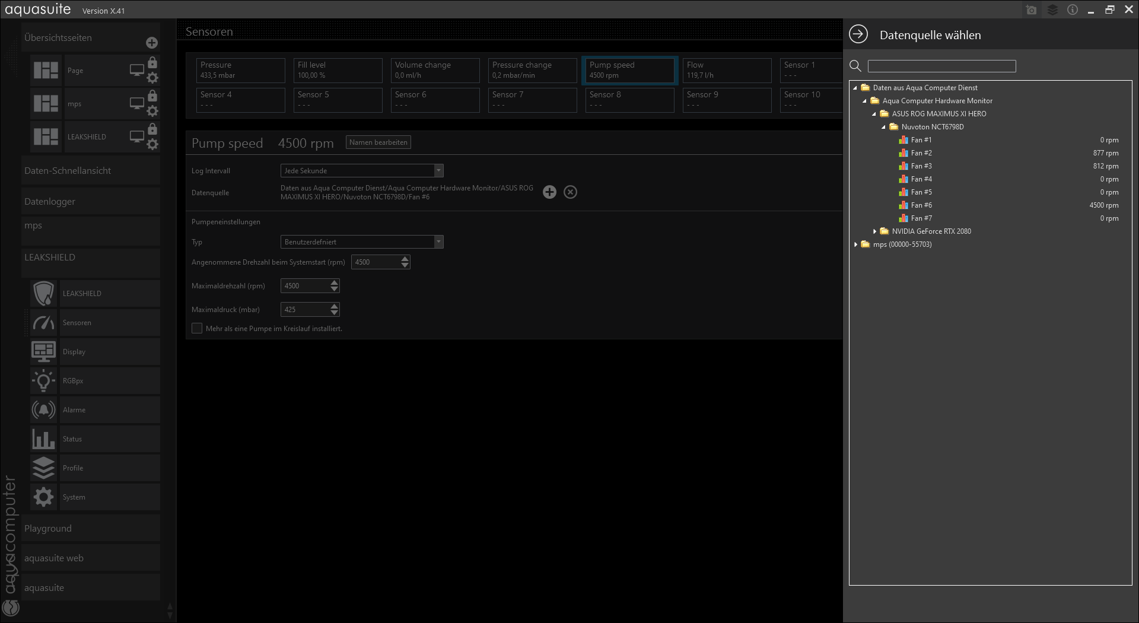Screen dimensions: 1139x623
Task: Click the 'Namen bearbeiten' button
Action: [x=378, y=142]
